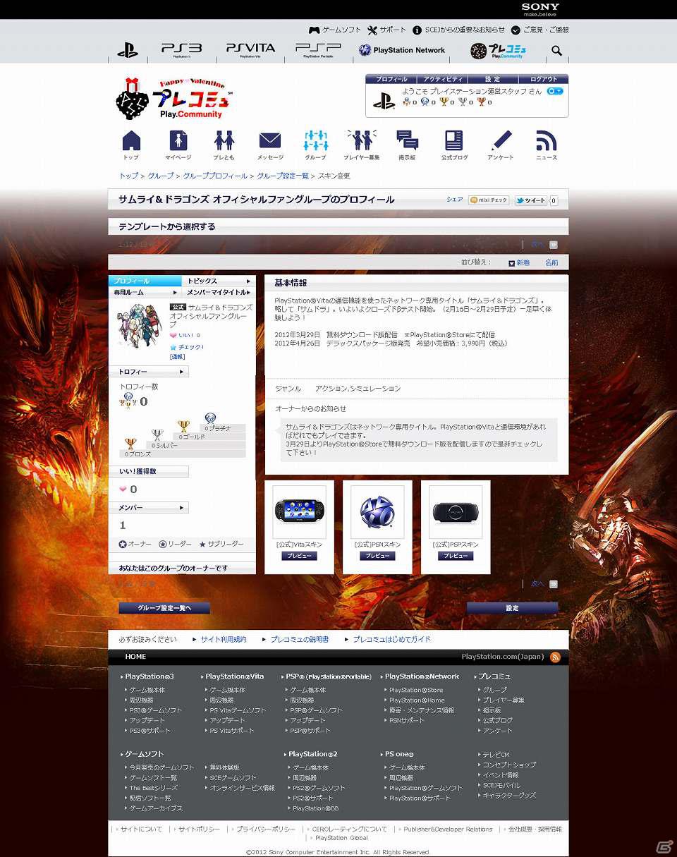Image resolution: width=677 pixels, height=857 pixels.
Task: Click the ツイート button
Action: [530, 200]
